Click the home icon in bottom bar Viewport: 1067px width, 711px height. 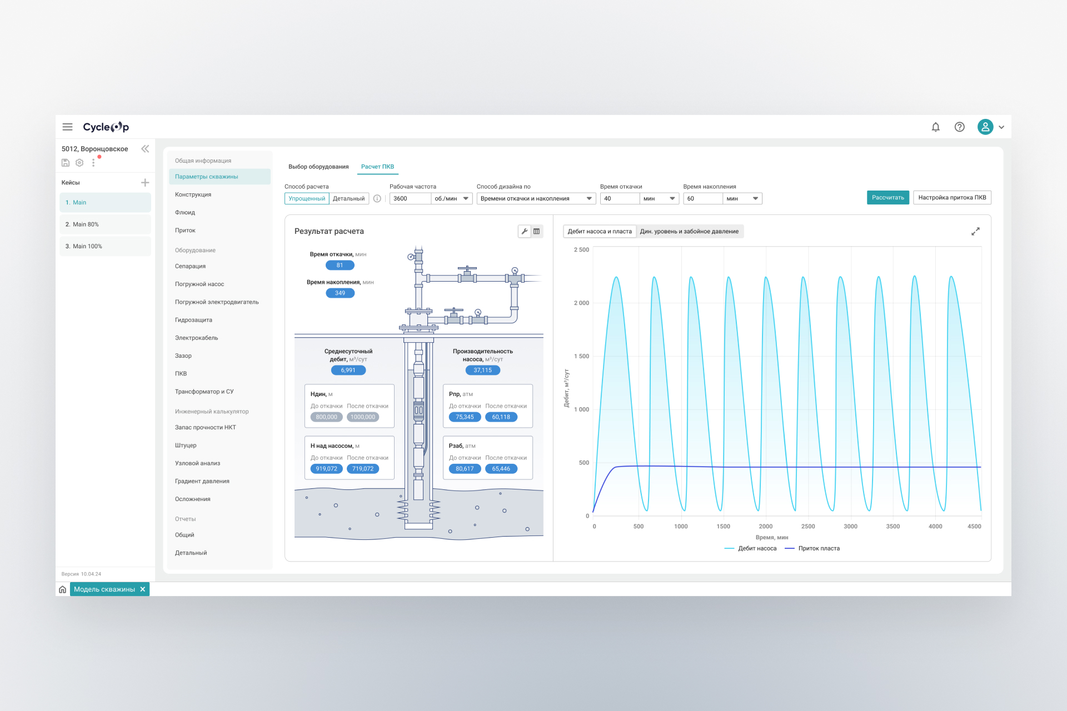pos(63,589)
